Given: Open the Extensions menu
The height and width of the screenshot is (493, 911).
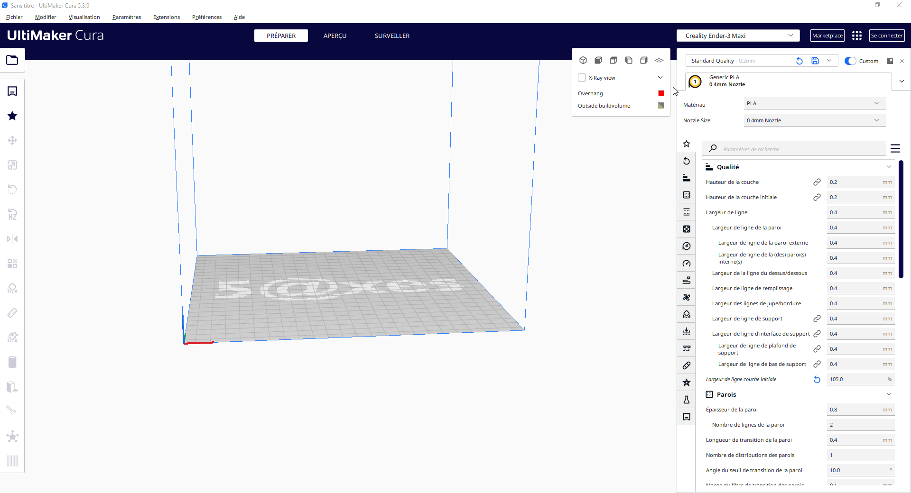Looking at the screenshot, I should [x=166, y=17].
